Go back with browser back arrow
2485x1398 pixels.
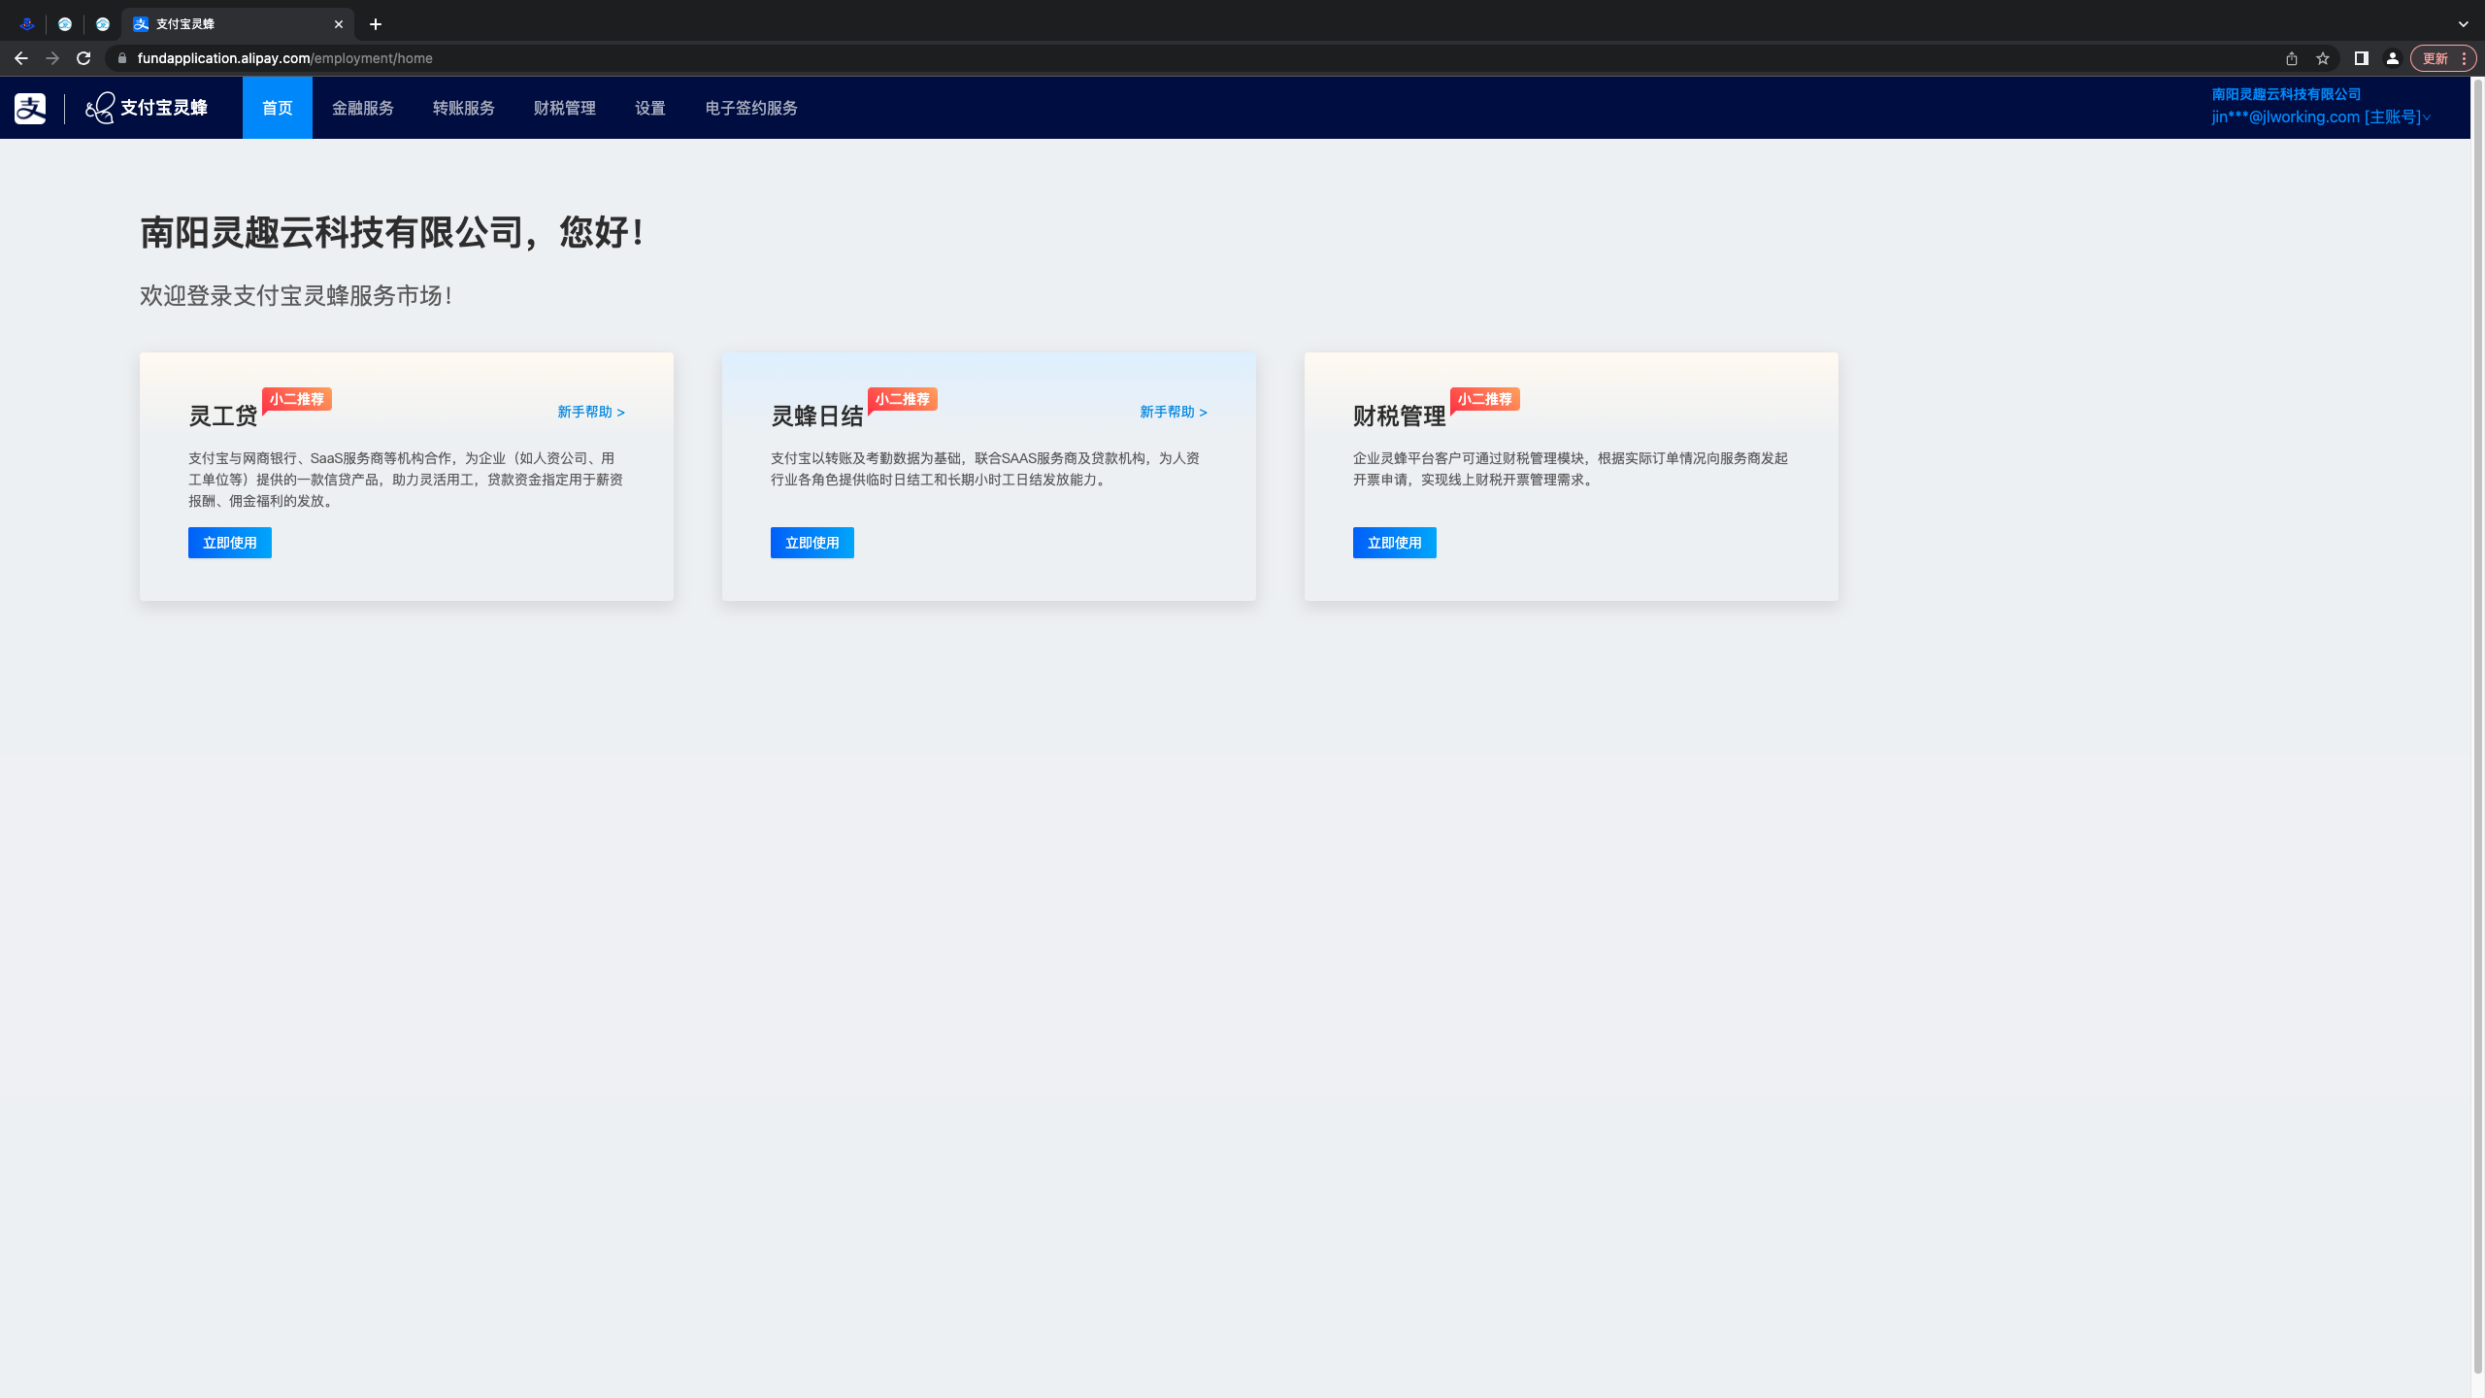pyautogui.click(x=21, y=58)
